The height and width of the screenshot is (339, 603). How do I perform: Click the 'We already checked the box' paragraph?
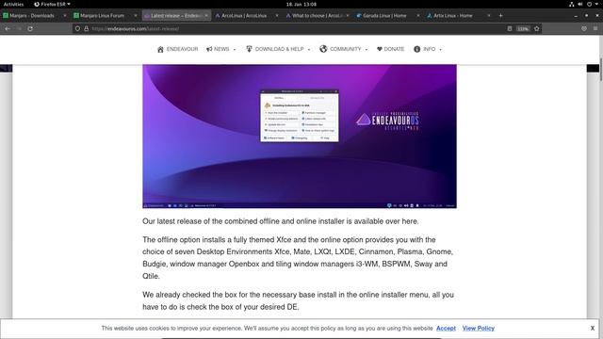(x=298, y=301)
